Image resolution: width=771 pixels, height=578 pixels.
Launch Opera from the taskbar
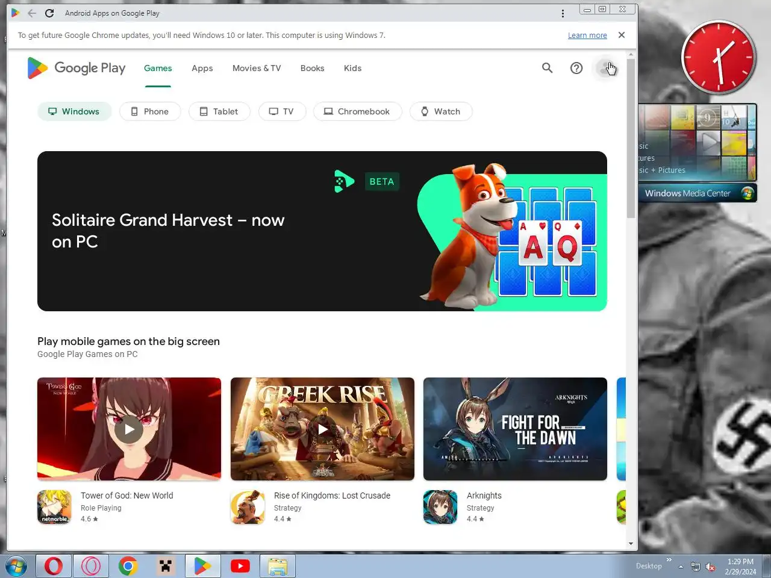tap(54, 567)
